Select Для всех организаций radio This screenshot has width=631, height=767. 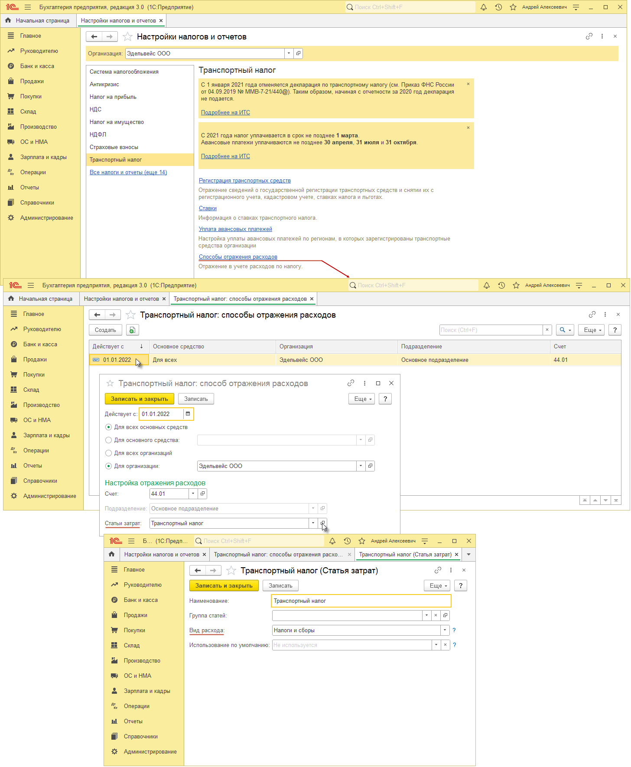click(109, 453)
